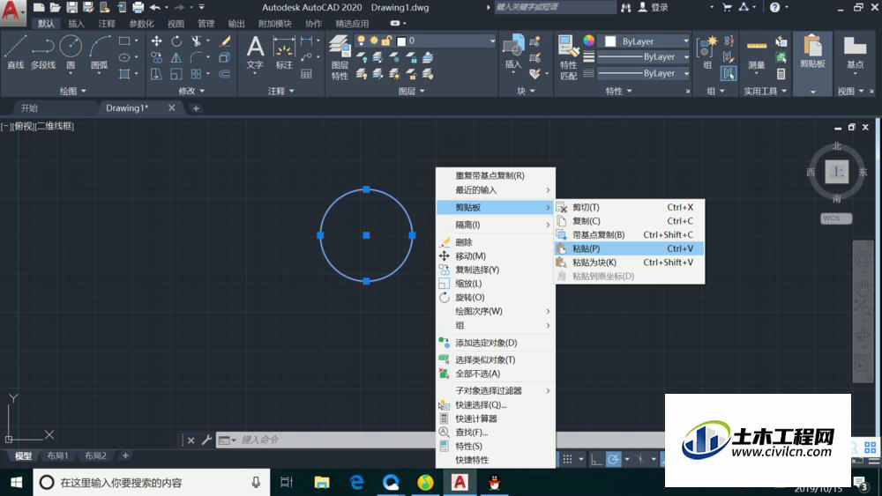Image resolution: width=882 pixels, height=496 pixels.
Task: Click the customize wrench icon in command line
Action: 206,440
